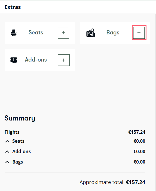The width and height of the screenshot is (156, 191).
Task: Click the Seats summary row label
Action: pos(18,141)
